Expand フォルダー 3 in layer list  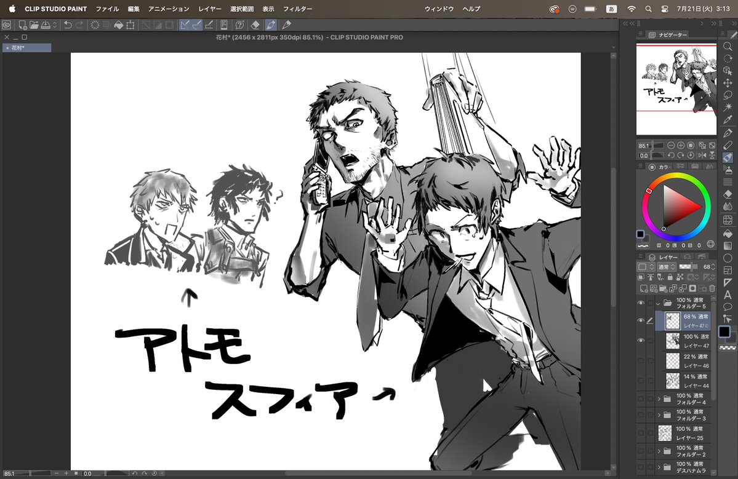click(659, 415)
